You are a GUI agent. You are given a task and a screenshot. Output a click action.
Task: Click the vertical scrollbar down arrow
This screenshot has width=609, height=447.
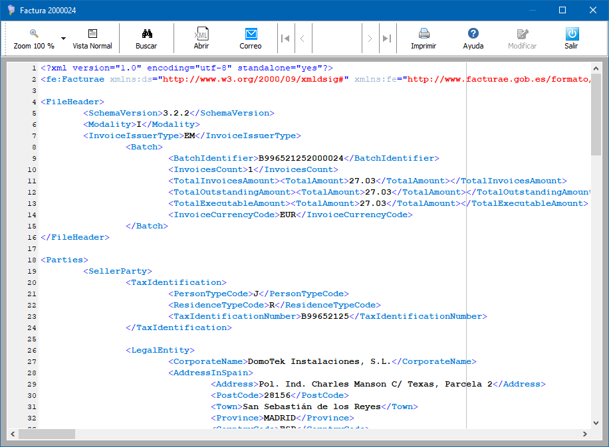click(596, 423)
